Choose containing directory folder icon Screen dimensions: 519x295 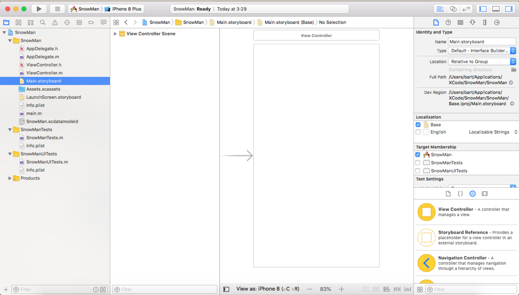[513, 70]
